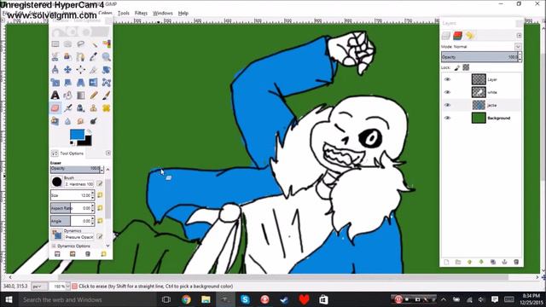The width and height of the screenshot is (546, 307).
Task: Select the Pencil tool
Action: (x=93, y=95)
